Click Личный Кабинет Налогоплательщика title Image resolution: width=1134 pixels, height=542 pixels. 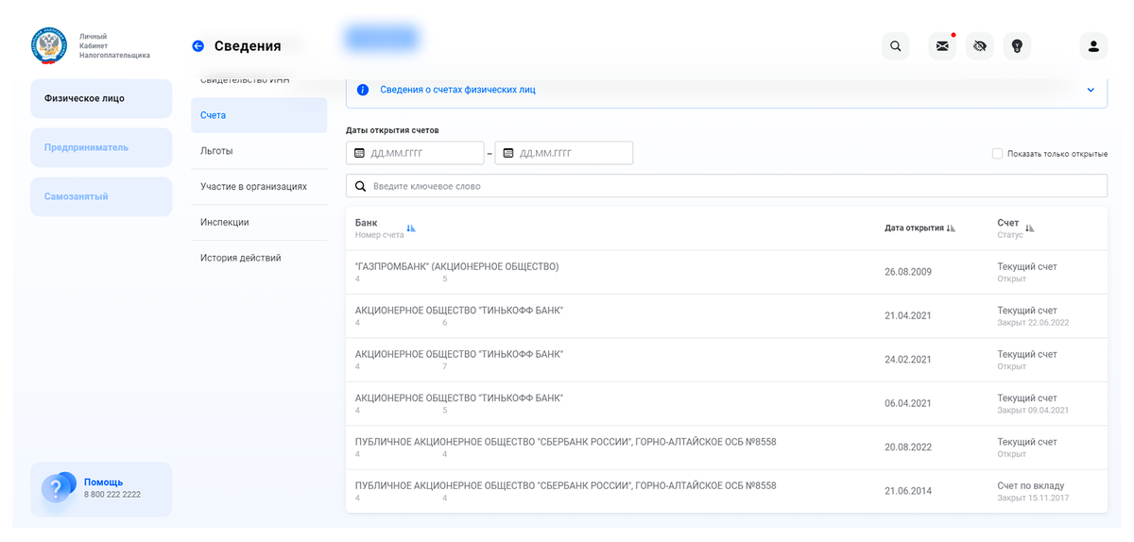pos(114,45)
